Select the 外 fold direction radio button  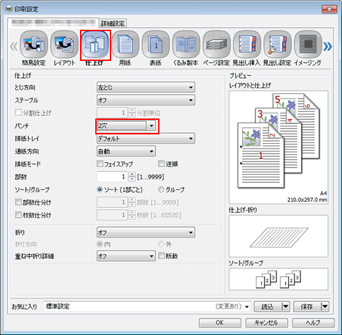pos(161,244)
